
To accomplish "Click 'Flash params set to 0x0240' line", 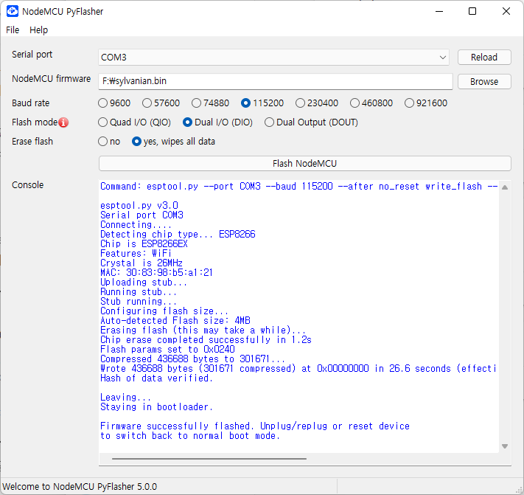I will (x=167, y=350).
